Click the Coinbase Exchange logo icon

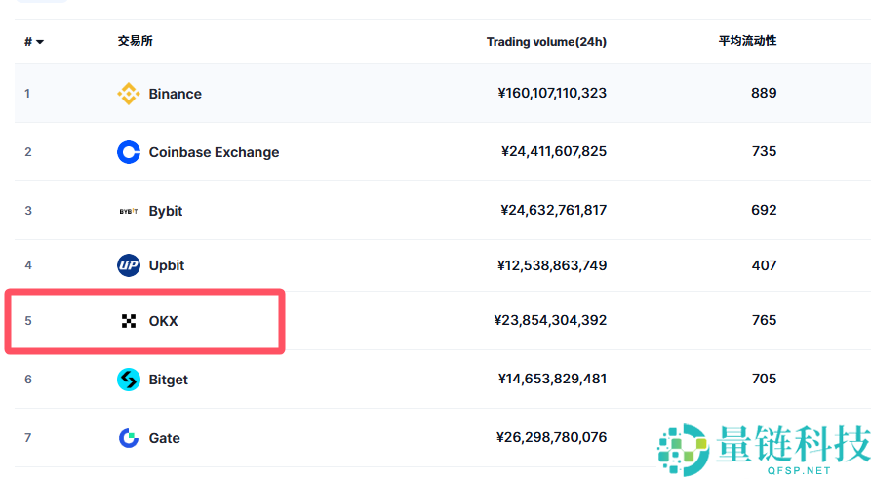tap(128, 152)
